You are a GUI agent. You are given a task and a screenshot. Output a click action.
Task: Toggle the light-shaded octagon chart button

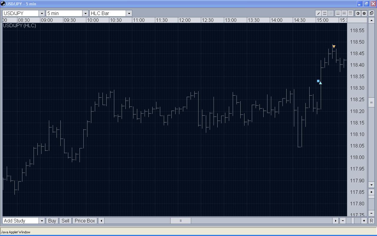[x=358, y=13]
